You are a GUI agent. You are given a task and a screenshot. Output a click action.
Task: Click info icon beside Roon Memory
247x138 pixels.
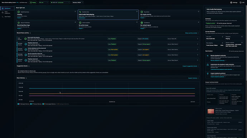coord(26,78)
